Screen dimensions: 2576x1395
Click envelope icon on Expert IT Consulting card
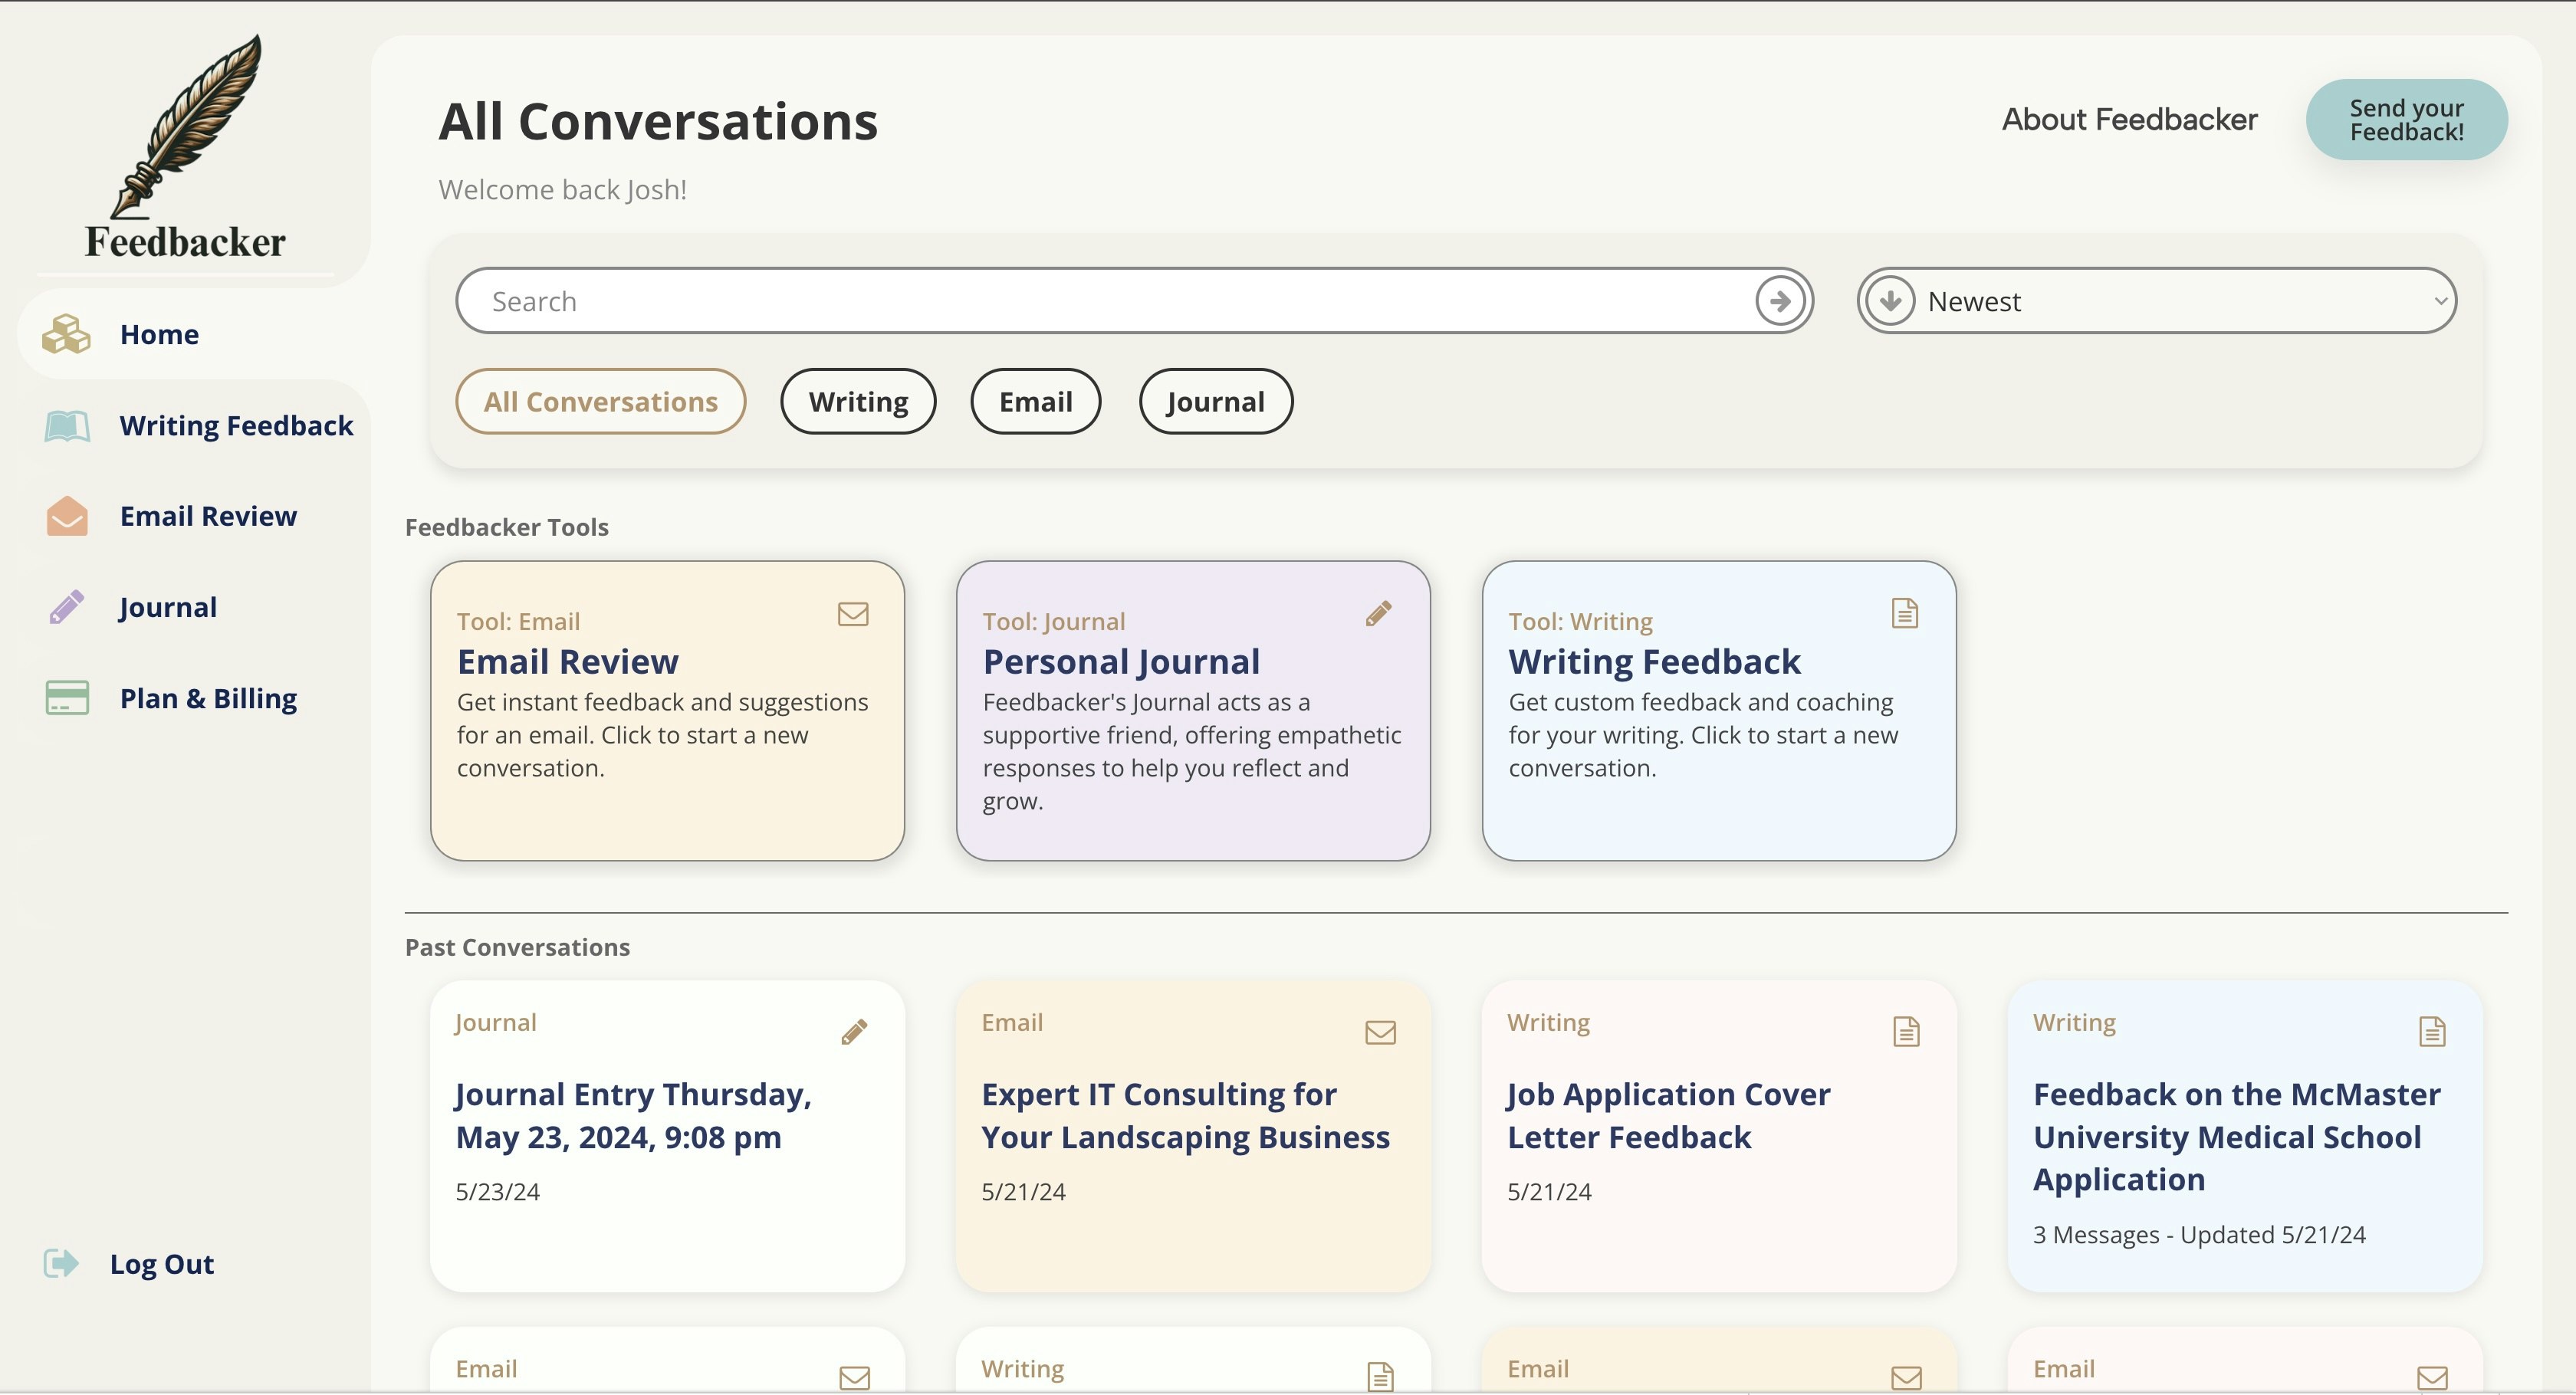click(x=1380, y=1032)
